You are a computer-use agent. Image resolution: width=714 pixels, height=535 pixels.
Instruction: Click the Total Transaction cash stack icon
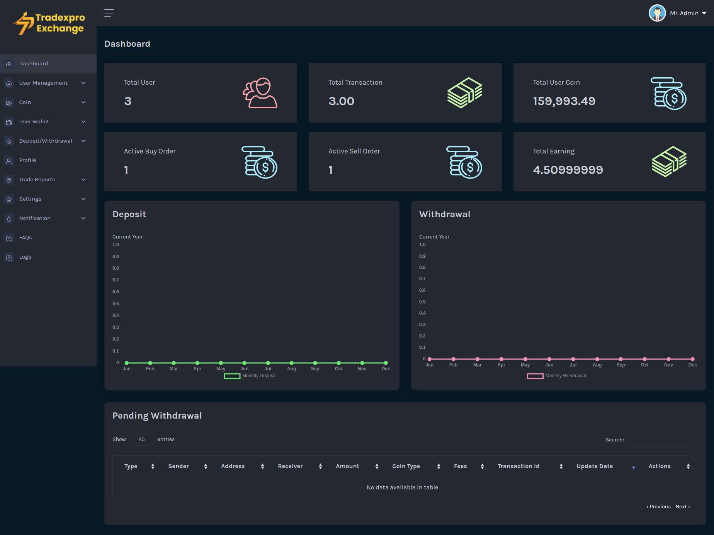tap(464, 93)
